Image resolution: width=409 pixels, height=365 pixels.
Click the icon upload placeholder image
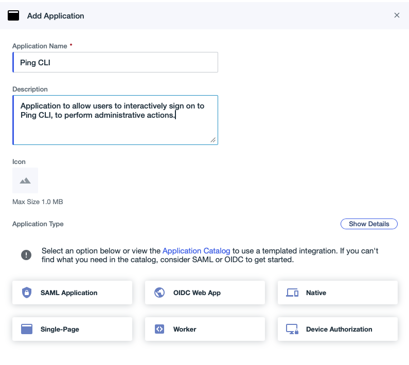[x=25, y=180]
